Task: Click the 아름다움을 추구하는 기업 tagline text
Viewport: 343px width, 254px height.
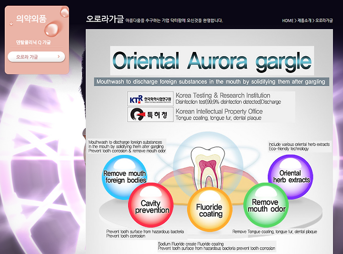Action: click(x=174, y=20)
